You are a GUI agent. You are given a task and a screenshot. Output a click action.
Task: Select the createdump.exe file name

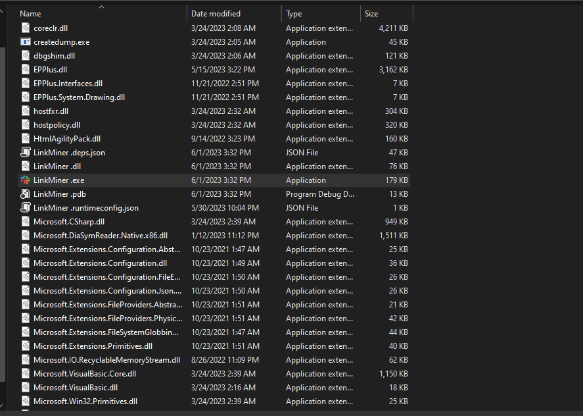(x=61, y=41)
